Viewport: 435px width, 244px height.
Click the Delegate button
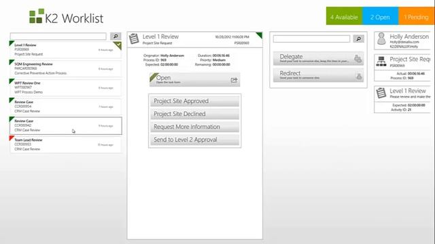click(318, 58)
